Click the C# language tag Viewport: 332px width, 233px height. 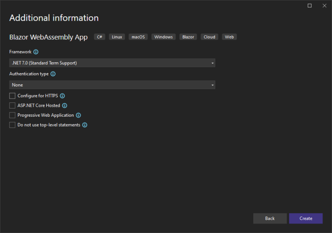click(x=99, y=37)
